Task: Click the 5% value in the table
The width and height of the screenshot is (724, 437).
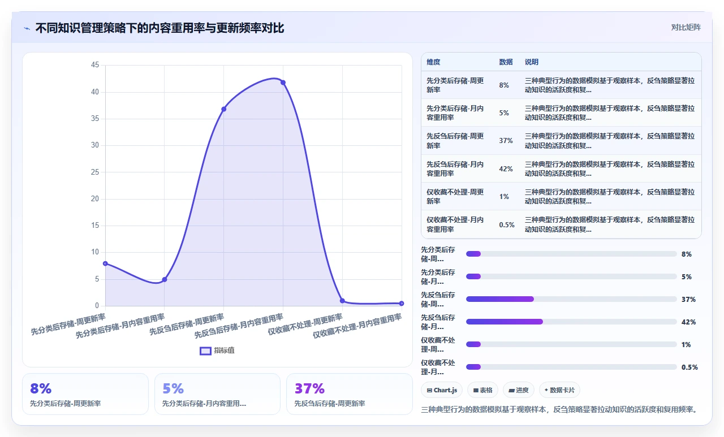Action: 504,113
